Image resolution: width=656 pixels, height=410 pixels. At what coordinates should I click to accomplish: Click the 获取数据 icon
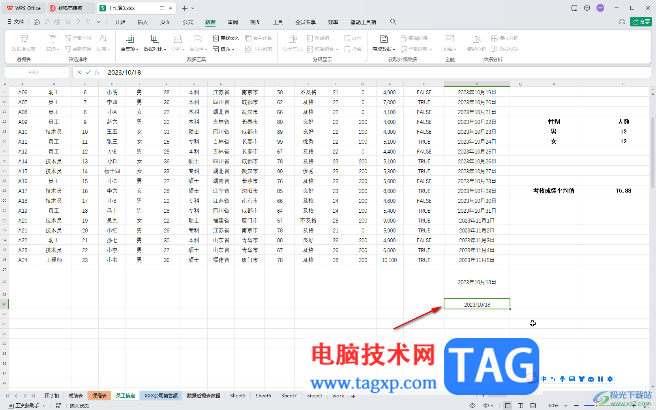(x=384, y=39)
